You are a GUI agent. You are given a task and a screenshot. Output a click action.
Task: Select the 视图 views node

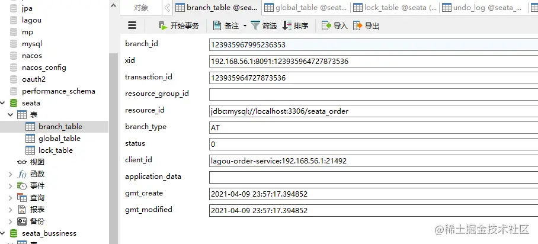pyautogui.click(x=37, y=162)
